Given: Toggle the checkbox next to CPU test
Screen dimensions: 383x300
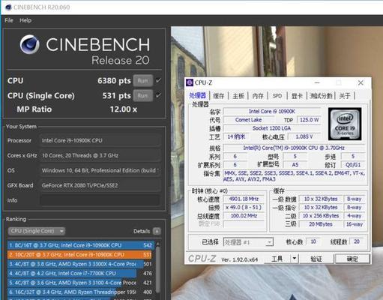Looking at the screenshot, I should pos(158,80).
